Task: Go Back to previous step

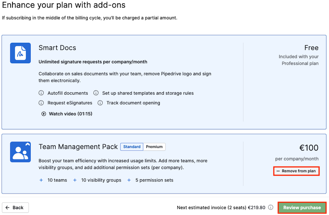Action: 15,207
